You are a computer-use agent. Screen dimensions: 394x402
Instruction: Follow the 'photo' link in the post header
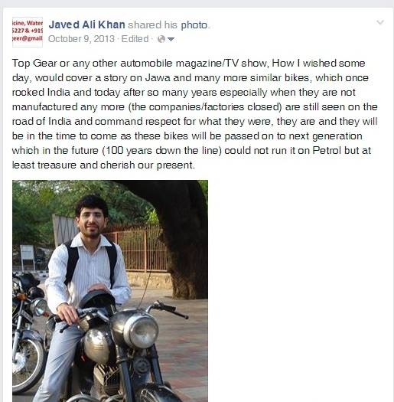pyautogui.click(x=194, y=25)
